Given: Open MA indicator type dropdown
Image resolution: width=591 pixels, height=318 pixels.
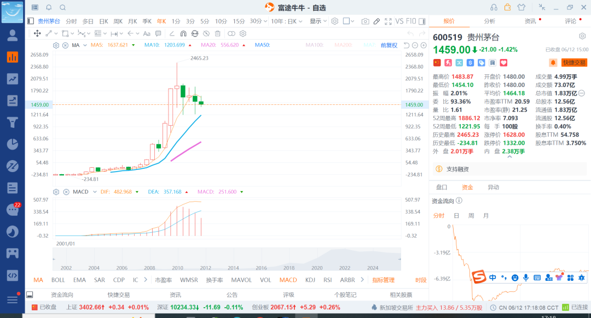Looking at the screenshot, I should (x=85, y=45).
